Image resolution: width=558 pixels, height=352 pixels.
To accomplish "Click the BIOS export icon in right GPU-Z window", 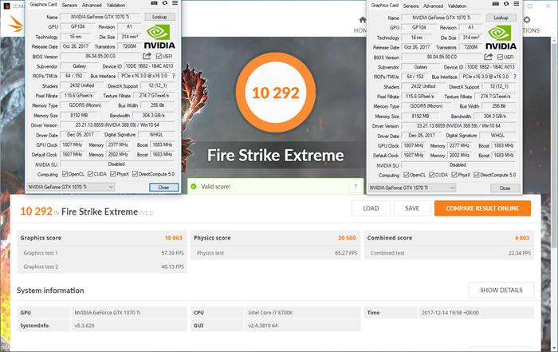I will pyautogui.click(x=490, y=57).
